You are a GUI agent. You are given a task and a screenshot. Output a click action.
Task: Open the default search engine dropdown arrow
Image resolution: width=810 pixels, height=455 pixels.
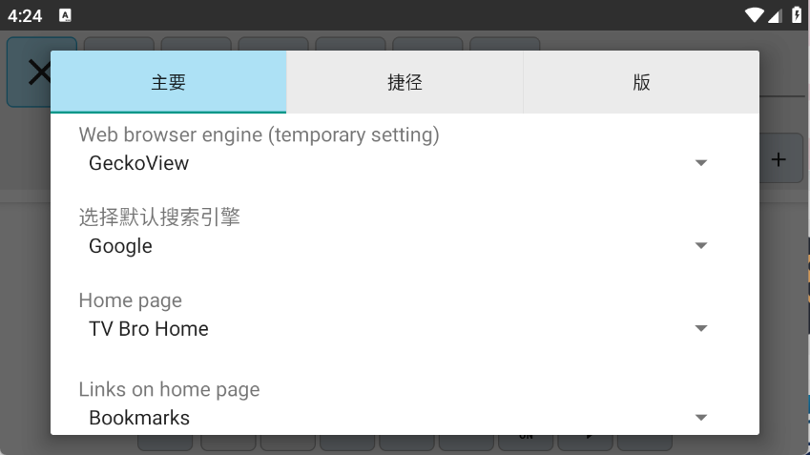pos(701,246)
